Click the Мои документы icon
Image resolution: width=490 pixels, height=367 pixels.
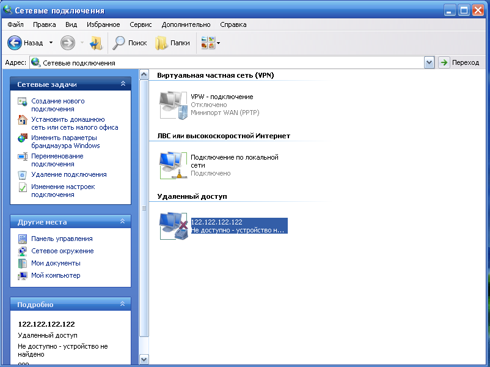(23, 264)
